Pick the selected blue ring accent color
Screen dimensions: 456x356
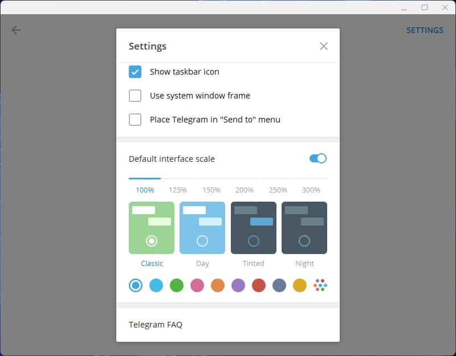pyautogui.click(x=136, y=285)
